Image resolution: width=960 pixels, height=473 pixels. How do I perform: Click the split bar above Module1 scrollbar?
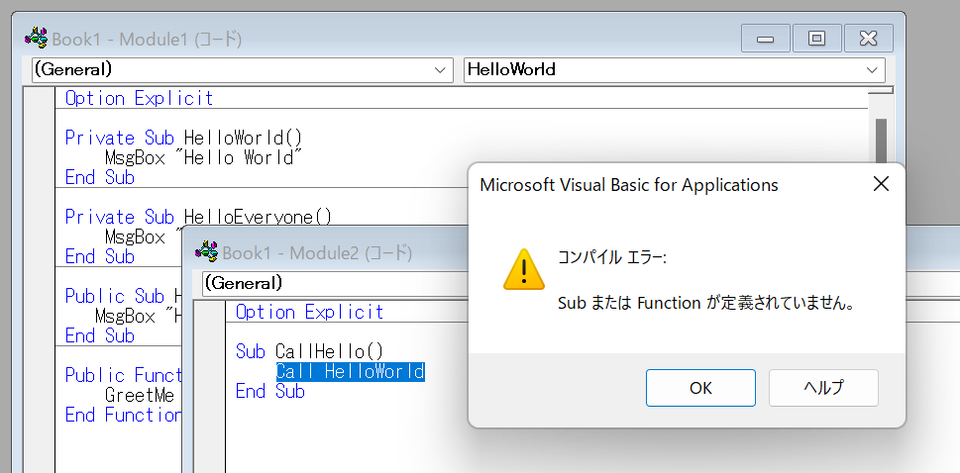tap(881, 90)
